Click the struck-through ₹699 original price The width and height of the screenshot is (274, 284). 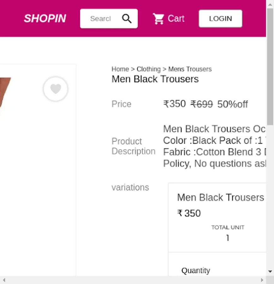click(x=202, y=104)
